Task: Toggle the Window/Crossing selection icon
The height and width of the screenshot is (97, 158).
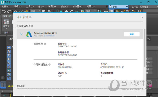Action: [x=60, y=11]
